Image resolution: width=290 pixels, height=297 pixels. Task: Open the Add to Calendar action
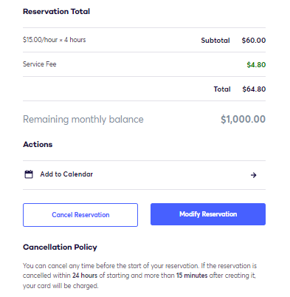pyautogui.click(x=144, y=175)
